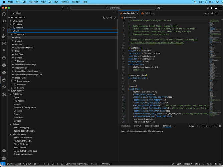Expand the Default environment tasks
The width and height of the screenshot is (223, 167).
point(11,21)
